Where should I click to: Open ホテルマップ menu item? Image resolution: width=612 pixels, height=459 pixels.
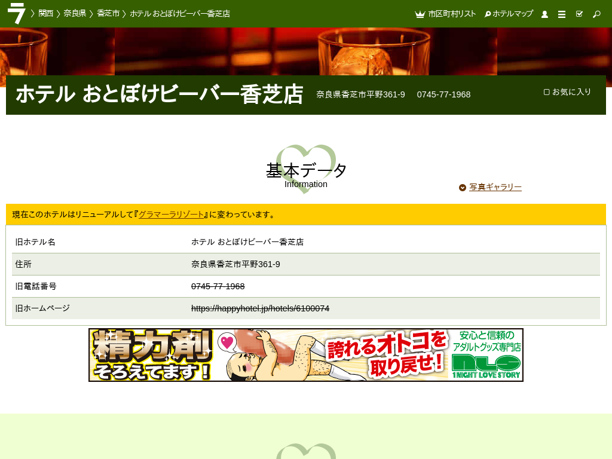pos(512,14)
